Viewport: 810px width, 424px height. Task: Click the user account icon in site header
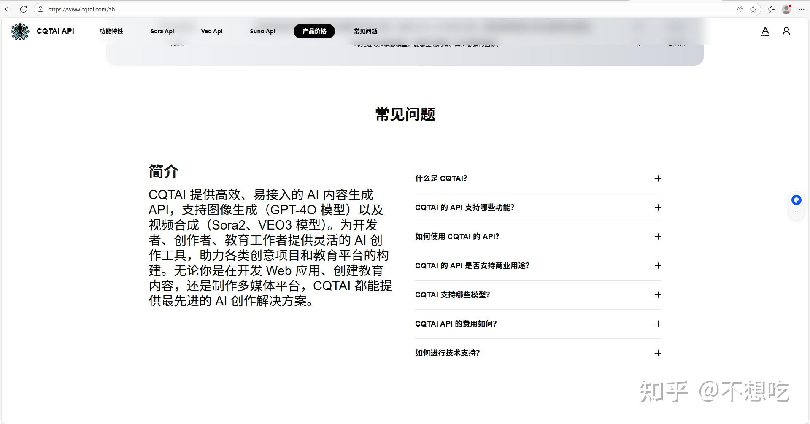pos(786,31)
